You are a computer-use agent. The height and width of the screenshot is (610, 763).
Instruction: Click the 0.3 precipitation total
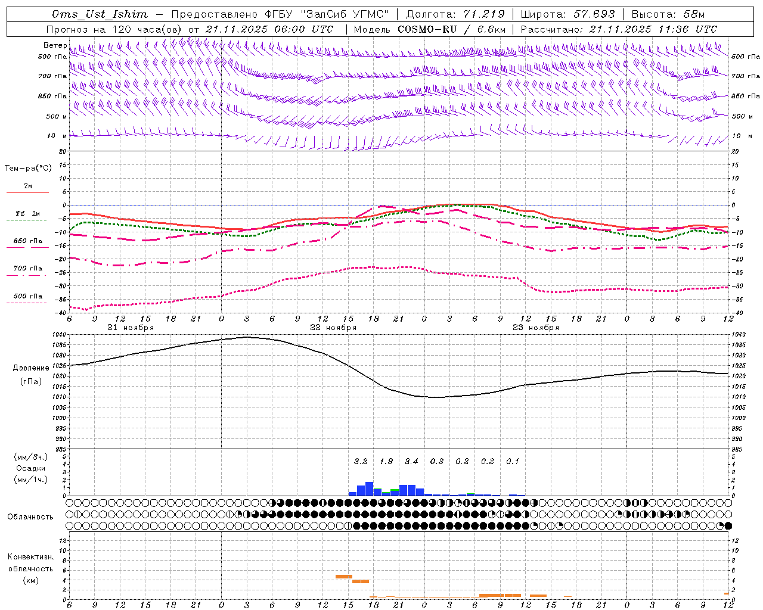tap(437, 461)
